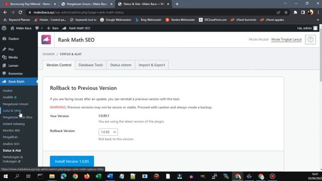Close the Status & Alat browser tab

[x=168, y=4]
